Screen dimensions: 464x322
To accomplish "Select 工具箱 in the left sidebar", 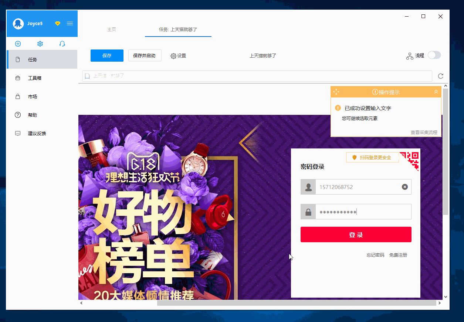I will (34, 78).
